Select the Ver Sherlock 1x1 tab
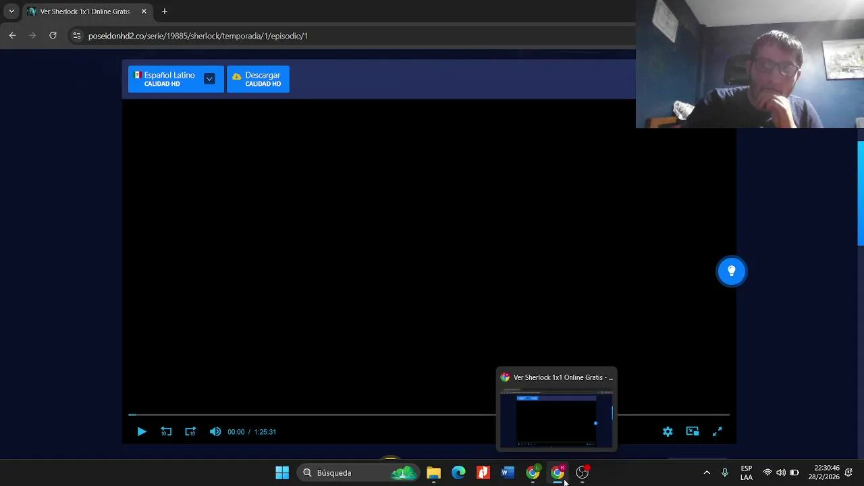The image size is (864, 486). click(85, 11)
